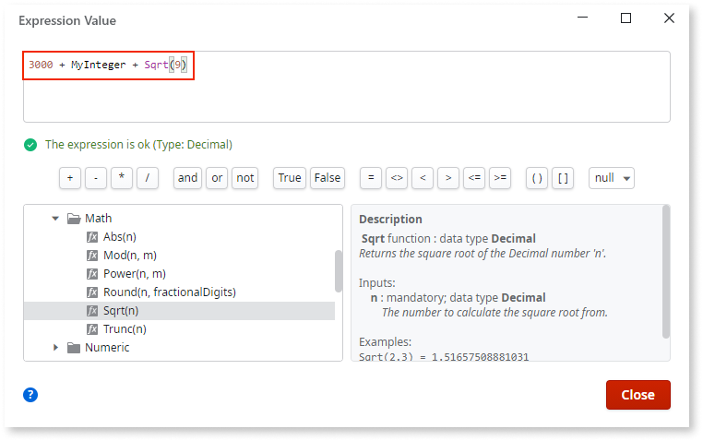Insert the 'and' operator
Viewport: 703px width, 441px height.
point(187,178)
